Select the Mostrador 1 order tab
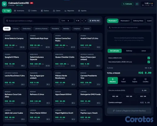 tap(113, 21)
